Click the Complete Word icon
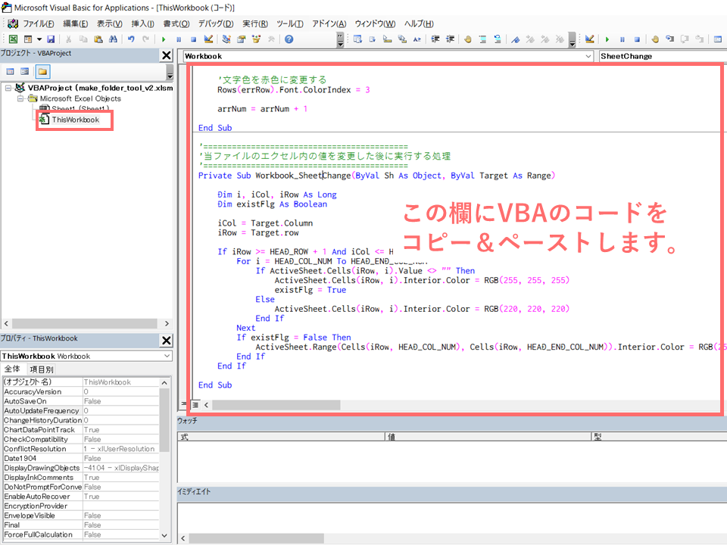 [417, 39]
